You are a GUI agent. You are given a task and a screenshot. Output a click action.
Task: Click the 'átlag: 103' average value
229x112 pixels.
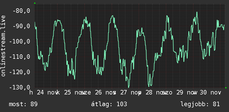coord(109,104)
